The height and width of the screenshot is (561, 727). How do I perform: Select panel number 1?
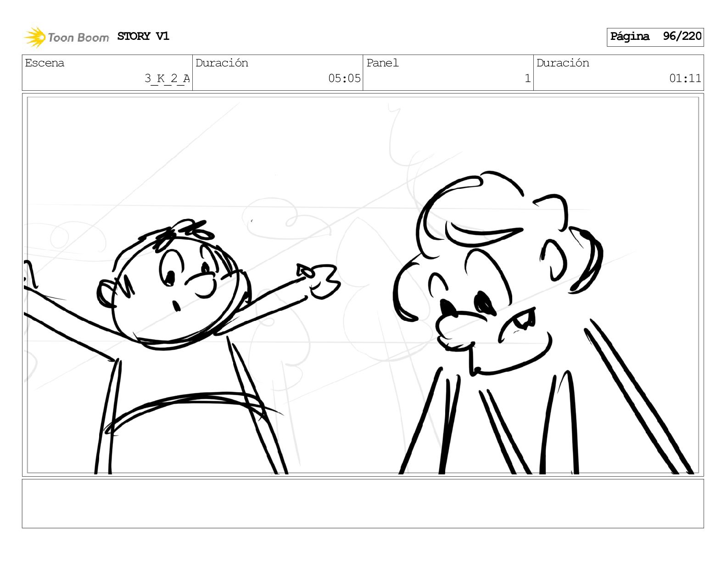tap(527, 78)
